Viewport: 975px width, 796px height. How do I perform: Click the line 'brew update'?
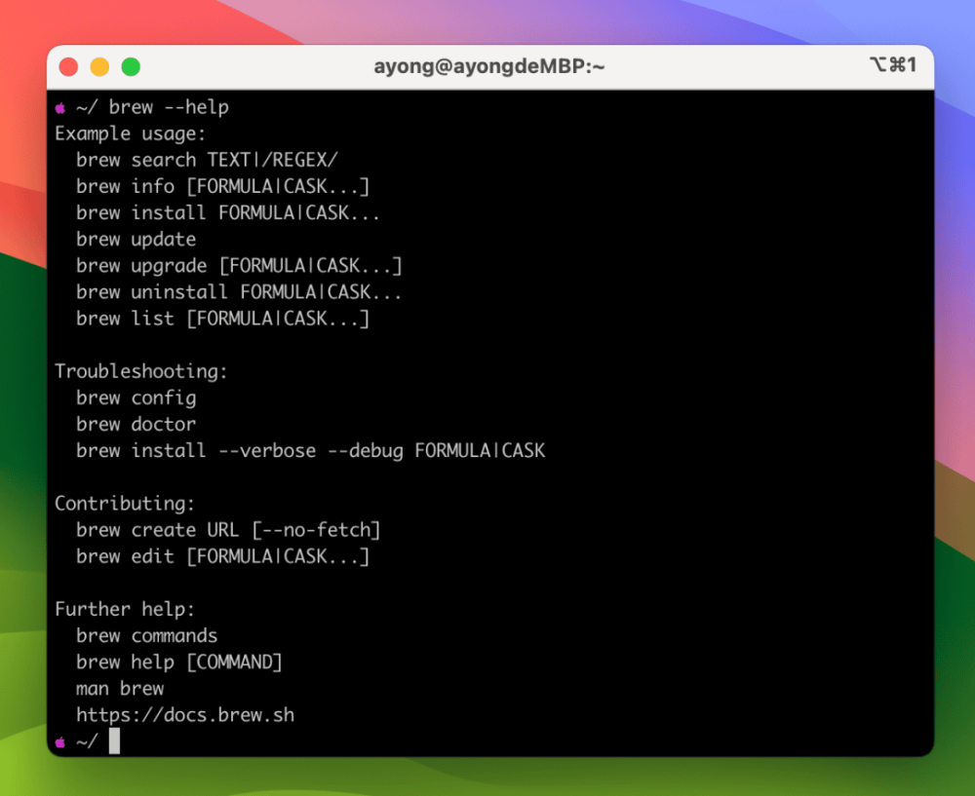click(x=136, y=240)
